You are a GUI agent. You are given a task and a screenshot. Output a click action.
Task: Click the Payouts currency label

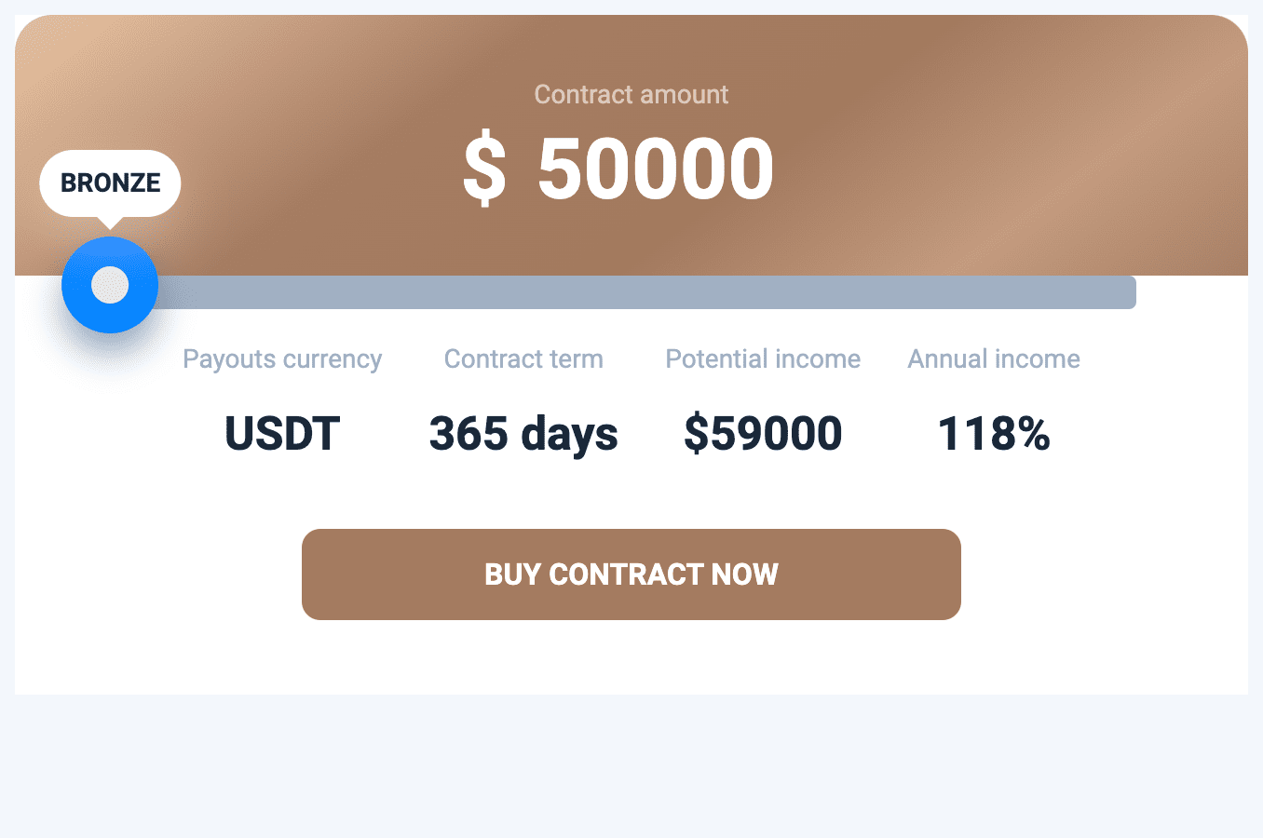tap(282, 359)
